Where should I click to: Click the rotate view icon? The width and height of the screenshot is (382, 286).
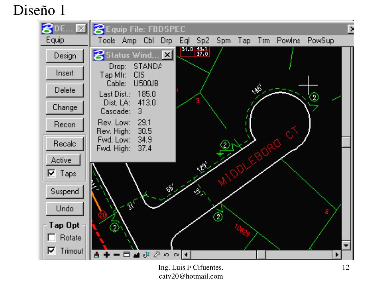coord(146,255)
